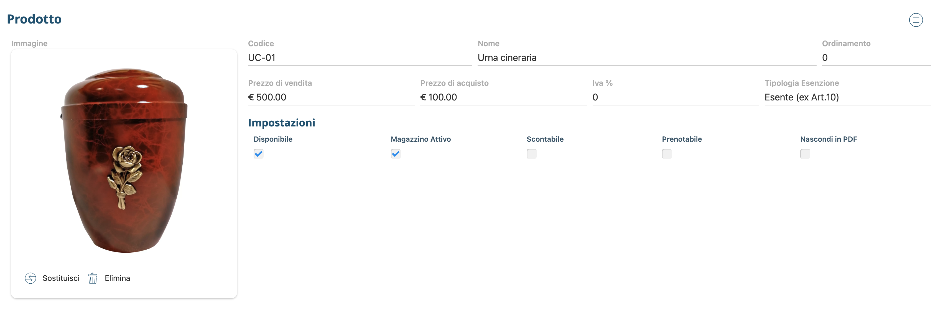Select the Ordinamento input field
The height and width of the screenshot is (316, 938).
876,58
